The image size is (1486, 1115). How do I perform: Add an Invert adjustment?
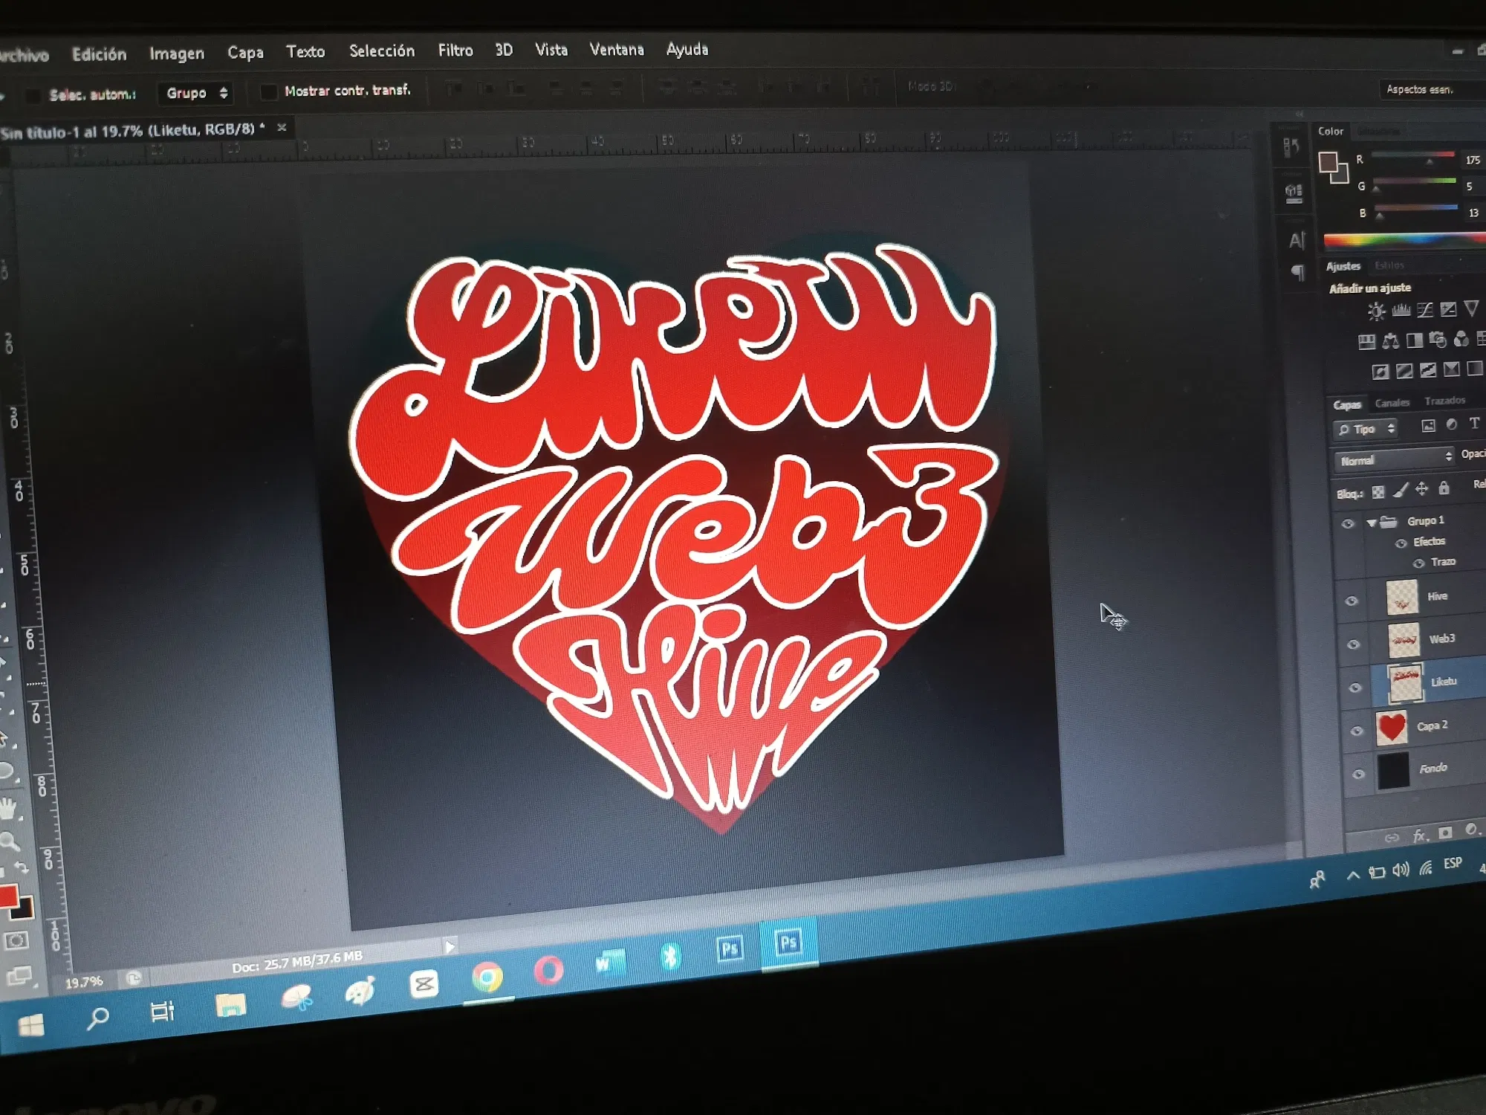coord(1380,372)
